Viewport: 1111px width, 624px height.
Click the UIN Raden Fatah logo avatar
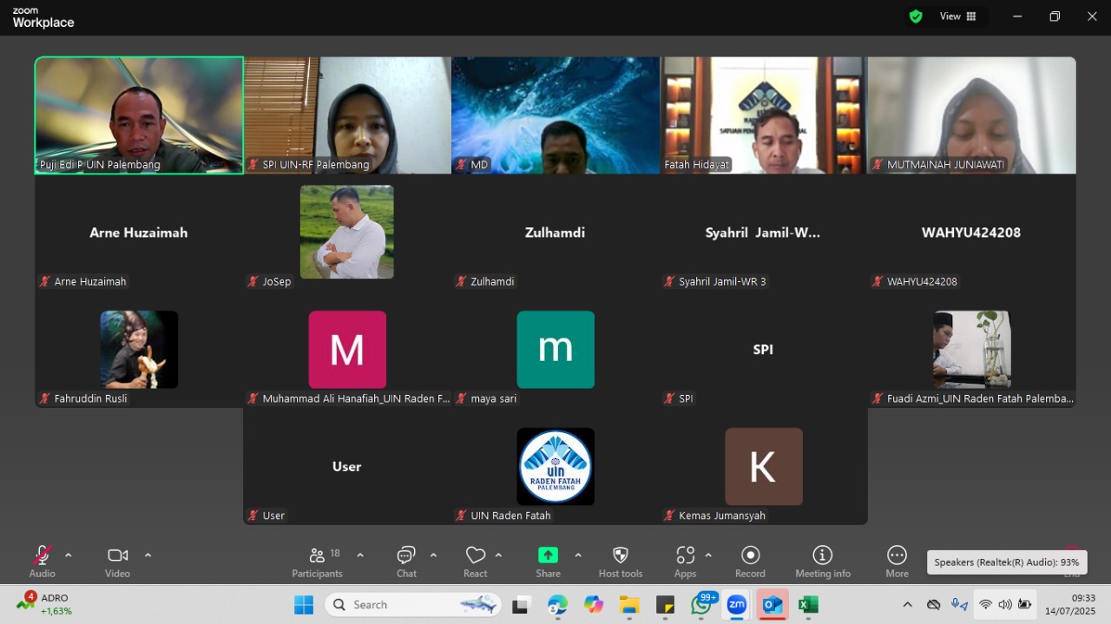click(555, 466)
